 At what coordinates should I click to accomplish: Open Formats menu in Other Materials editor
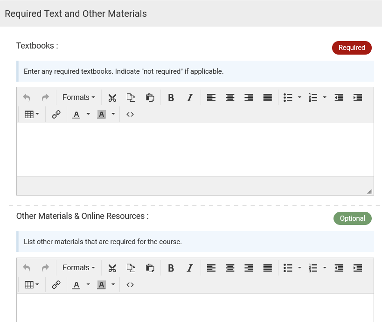(x=79, y=268)
